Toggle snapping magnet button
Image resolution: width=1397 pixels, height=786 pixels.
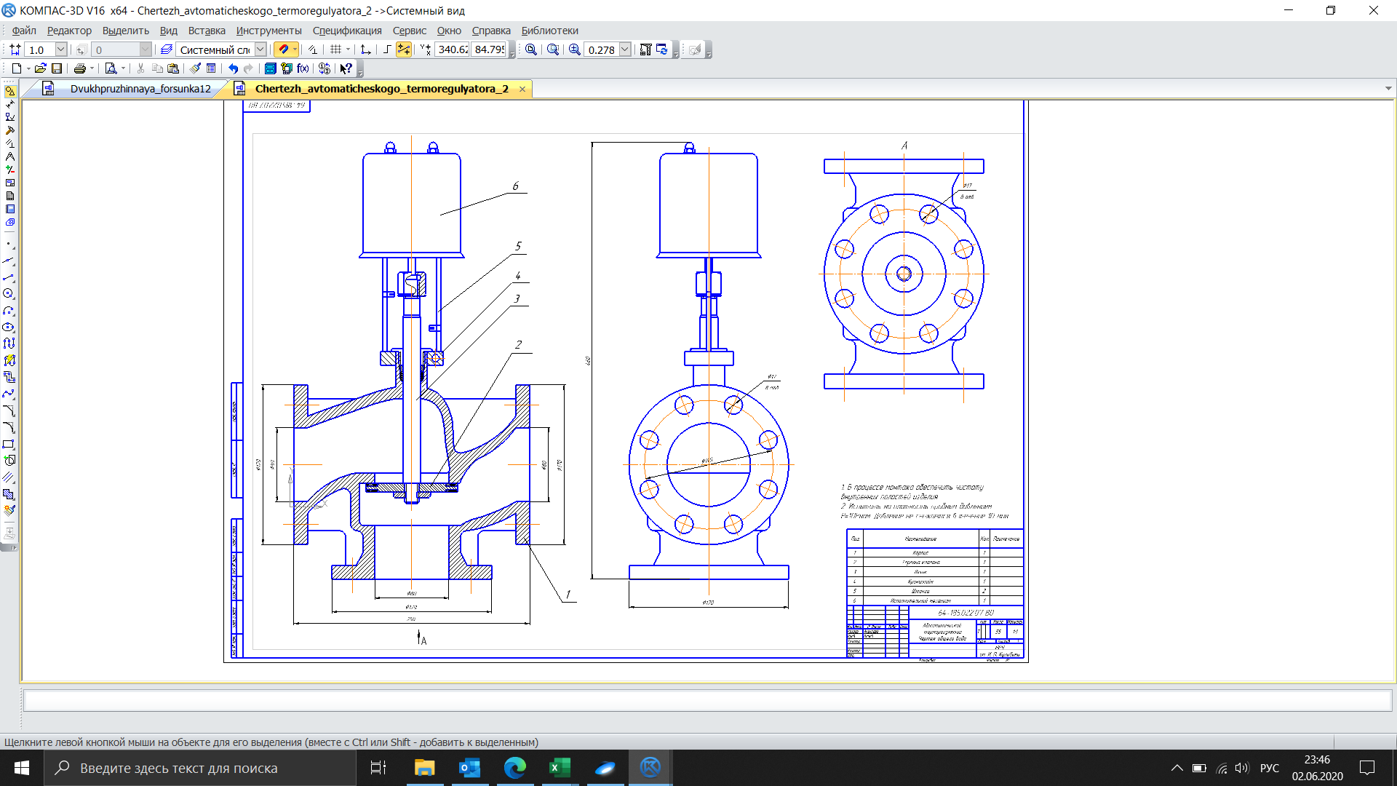pyautogui.click(x=284, y=49)
